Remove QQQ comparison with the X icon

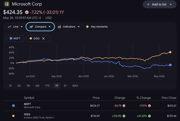[x=43, y=39]
